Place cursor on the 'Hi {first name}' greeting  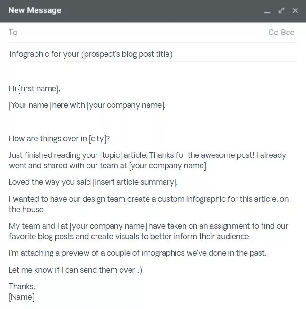35,89
